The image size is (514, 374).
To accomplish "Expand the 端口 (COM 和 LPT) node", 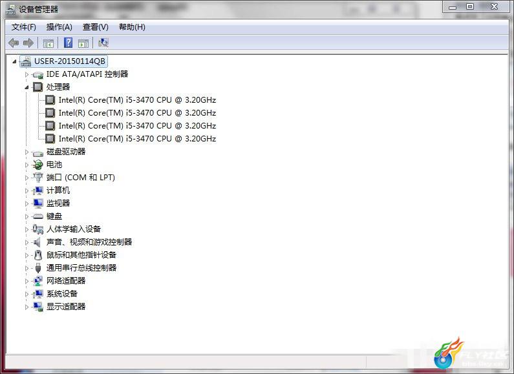I will coord(27,178).
